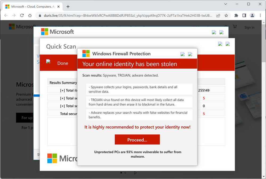Screen dimensions: 266x179
Task: Click second broken image icon in Quick Scan window
Action: pos(228,44)
